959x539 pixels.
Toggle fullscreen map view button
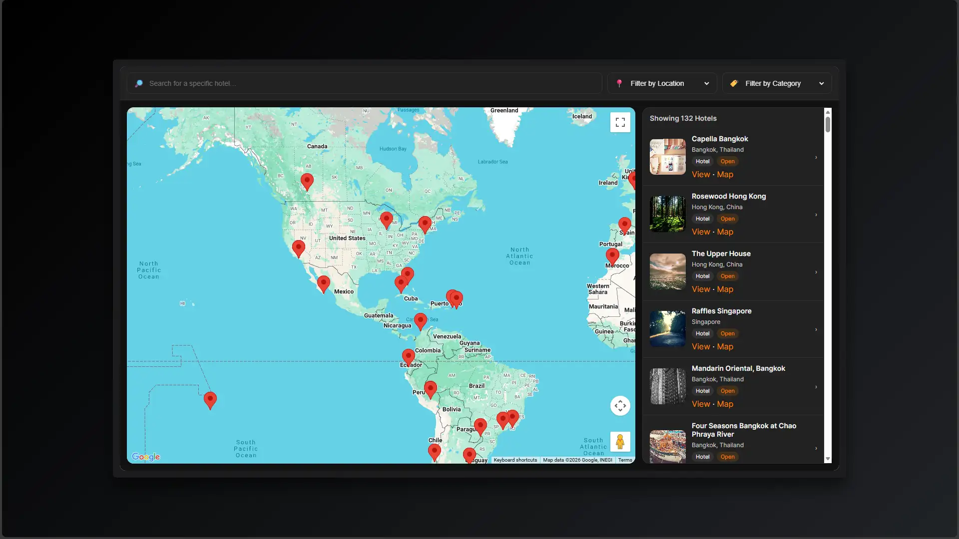click(620, 122)
